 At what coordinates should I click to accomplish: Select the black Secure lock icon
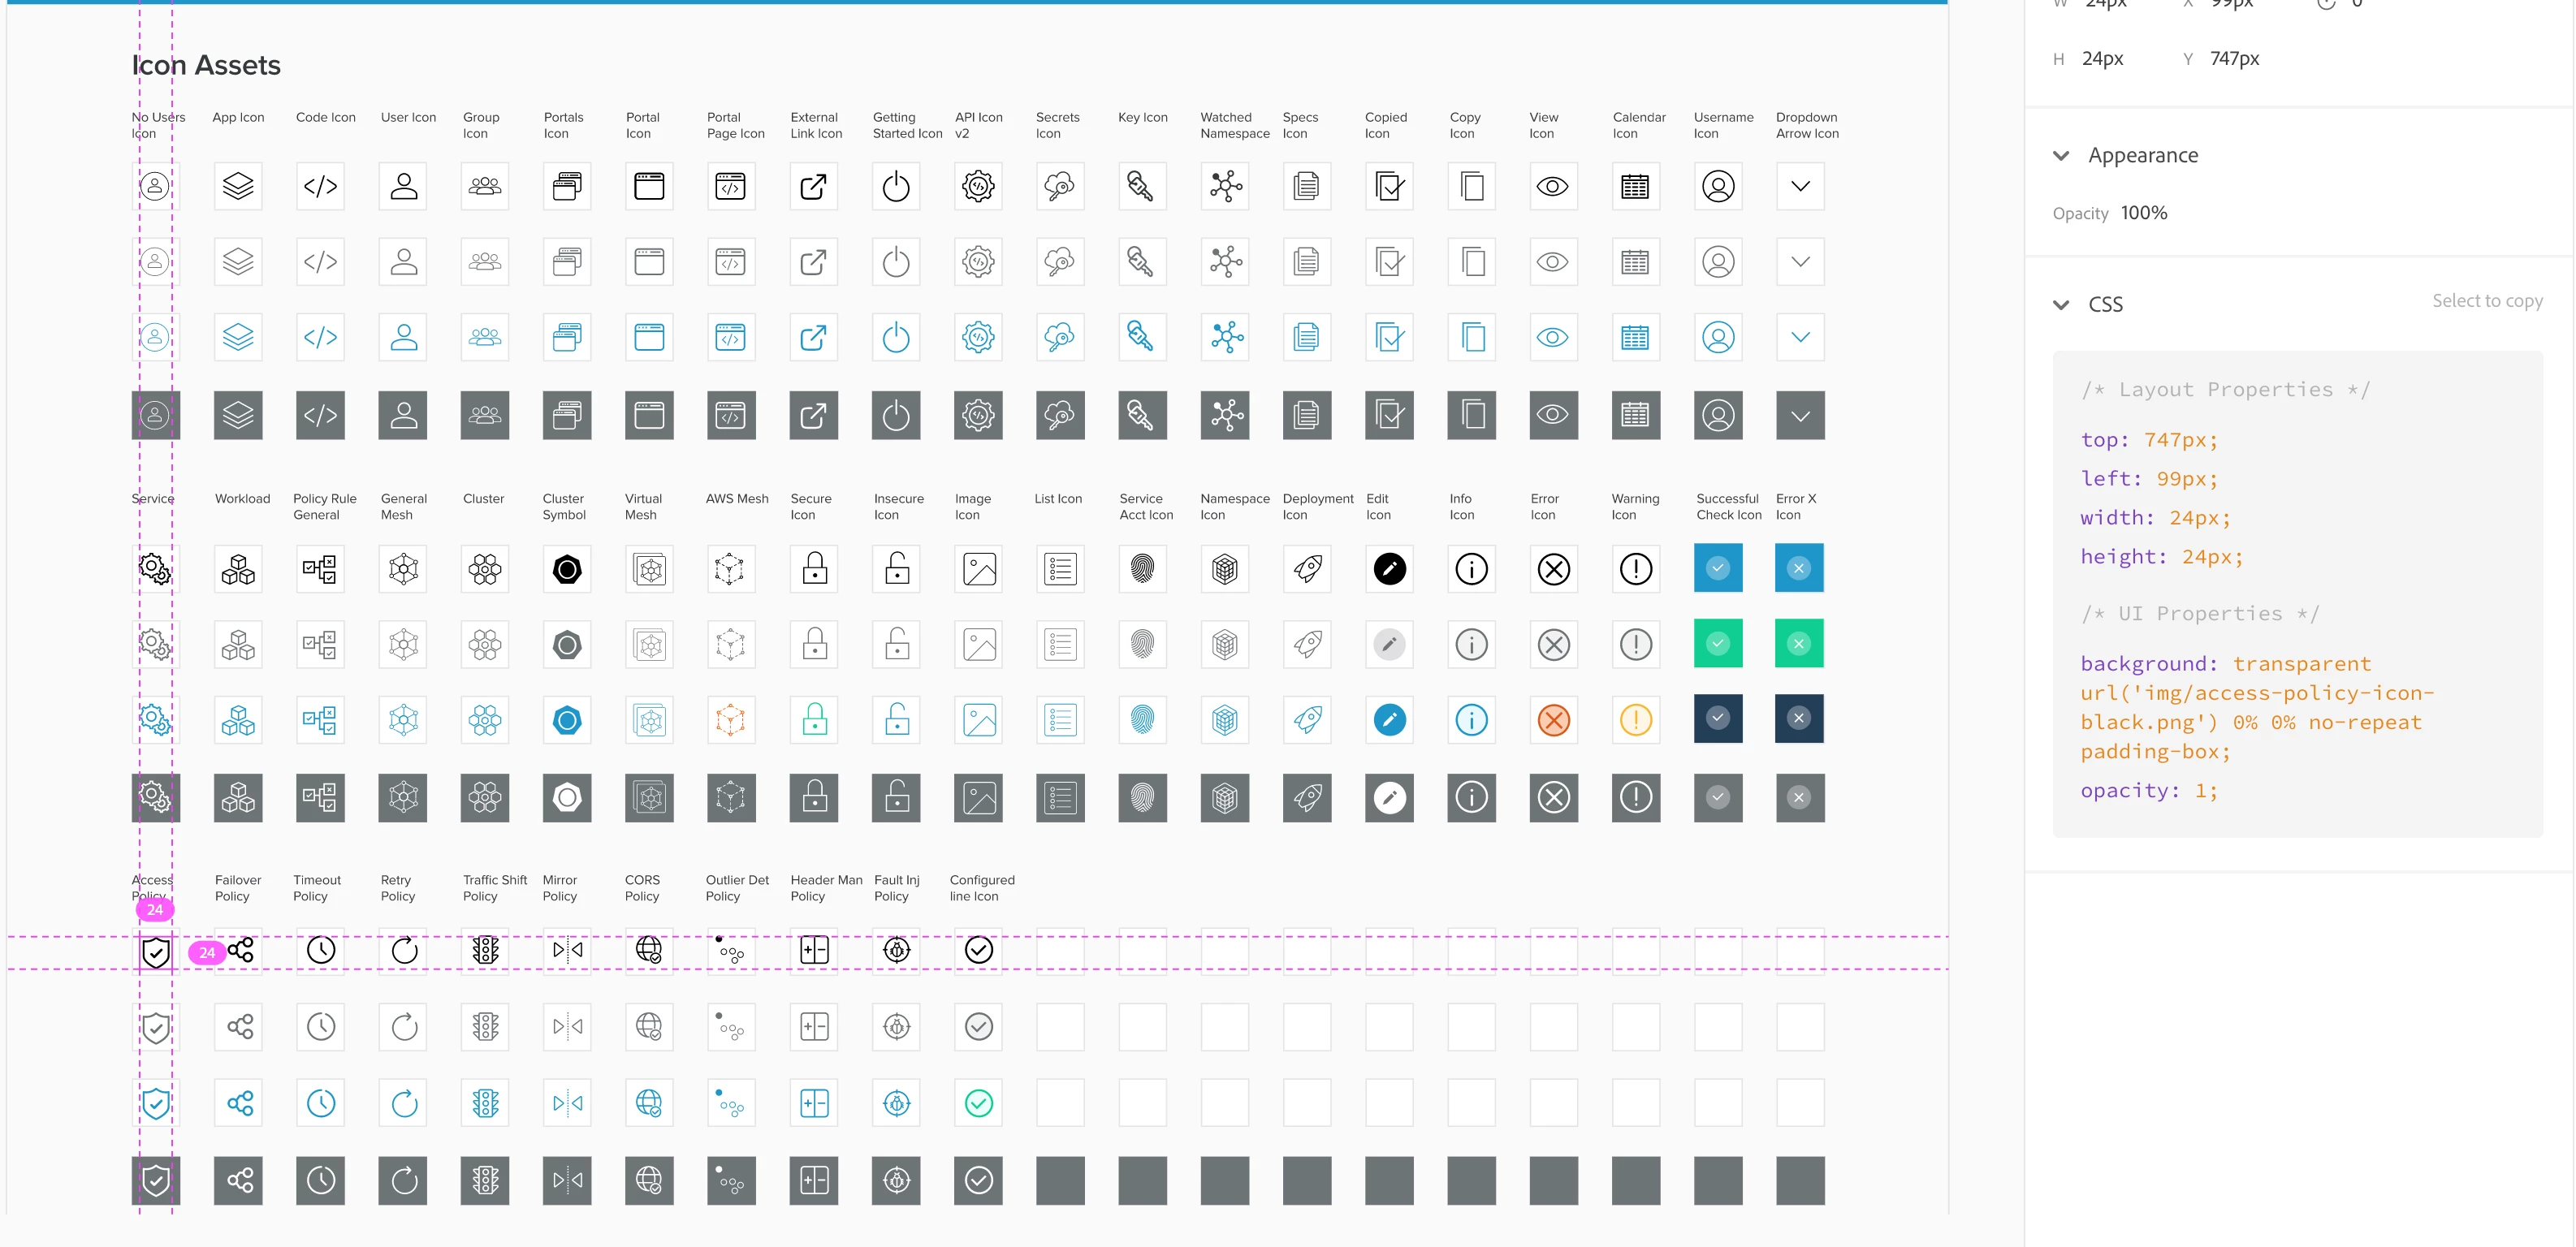(814, 569)
